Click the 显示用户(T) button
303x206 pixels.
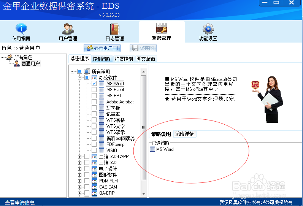[x=102, y=48]
